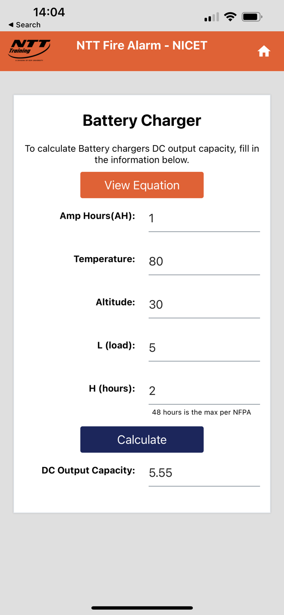Screen dimensions: 284x615
Task: Open the View Equation dialog
Action: 142,185
